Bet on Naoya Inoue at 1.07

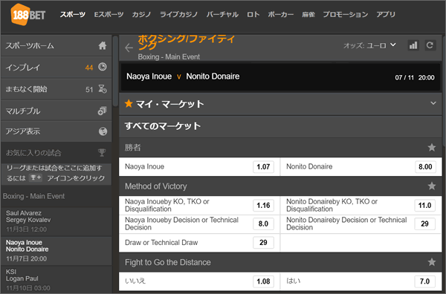pyautogui.click(x=263, y=167)
